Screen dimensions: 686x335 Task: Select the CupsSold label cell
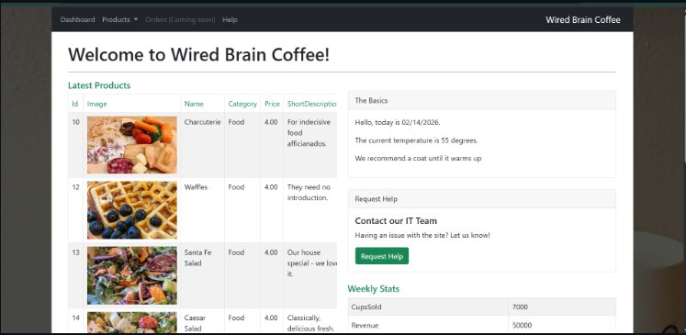(x=428, y=307)
